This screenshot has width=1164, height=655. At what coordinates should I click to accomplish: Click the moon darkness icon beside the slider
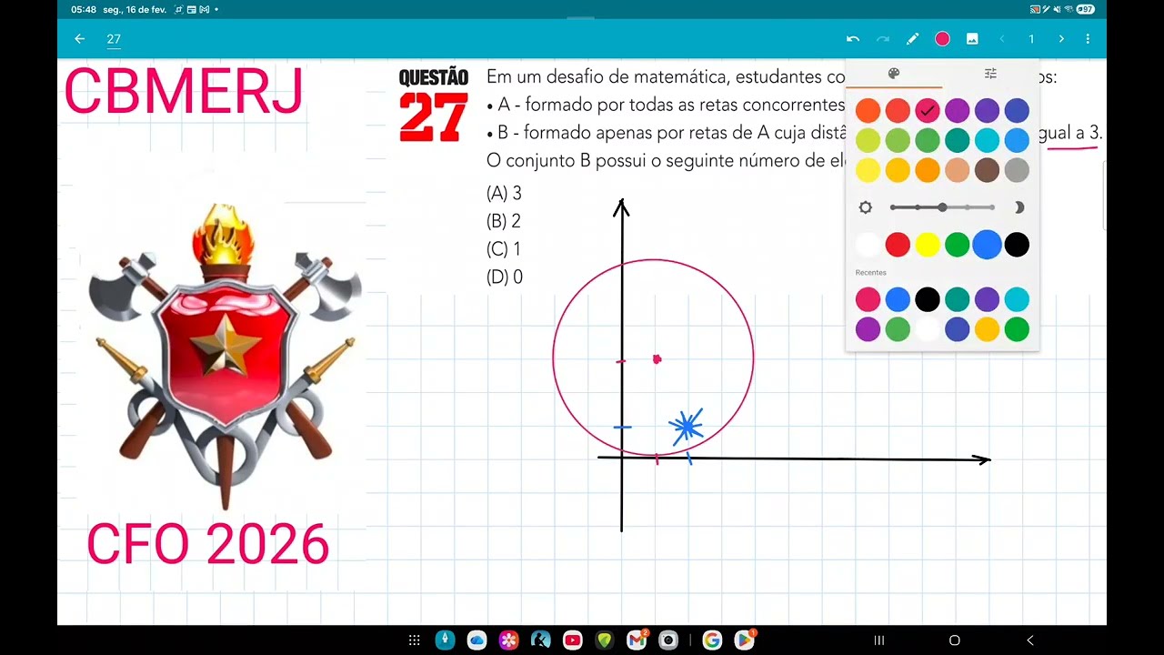click(1018, 207)
